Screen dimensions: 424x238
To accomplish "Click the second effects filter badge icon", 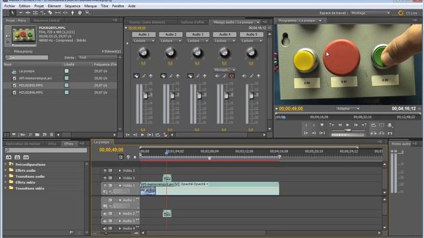I will click(17, 157).
